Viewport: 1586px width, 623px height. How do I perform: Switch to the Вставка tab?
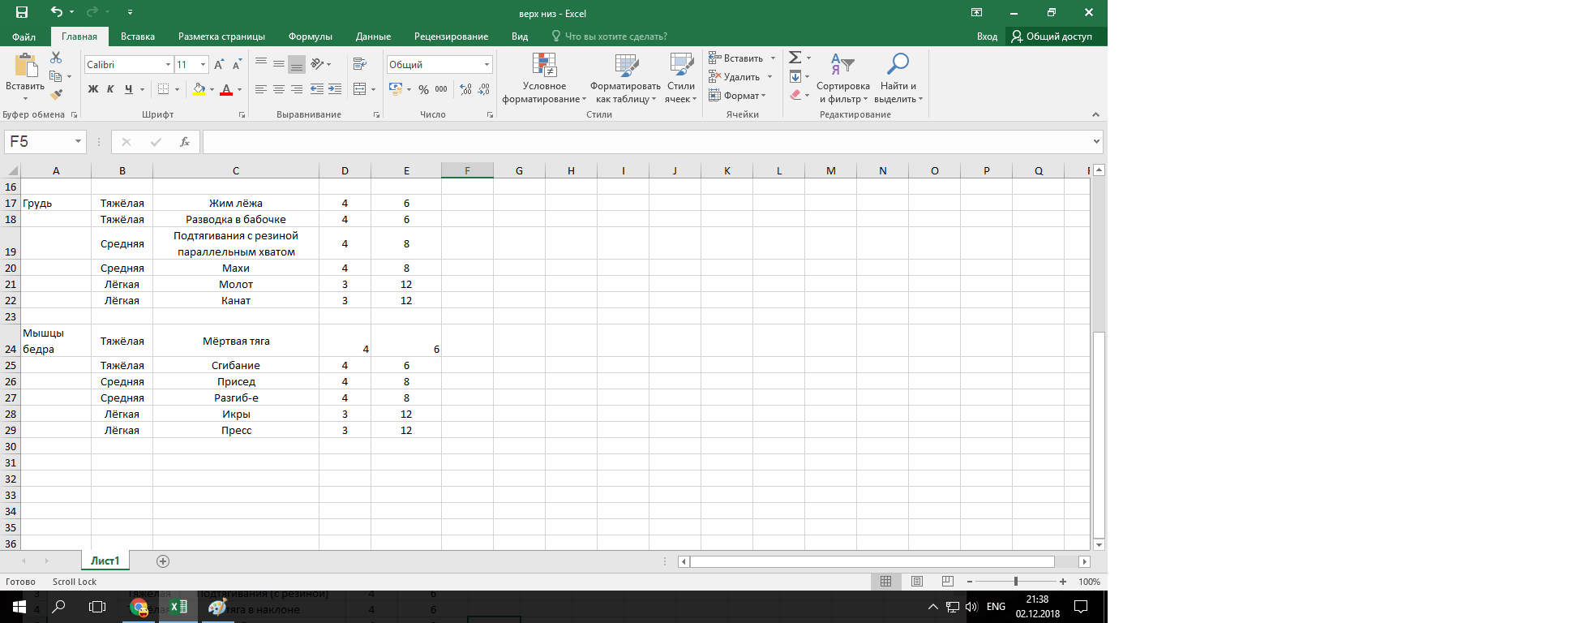pos(138,37)
